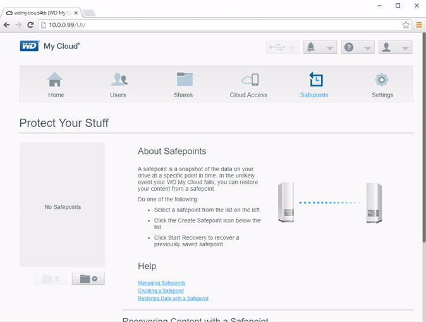Select the Safepoints tab label

(x=314, y=95)
